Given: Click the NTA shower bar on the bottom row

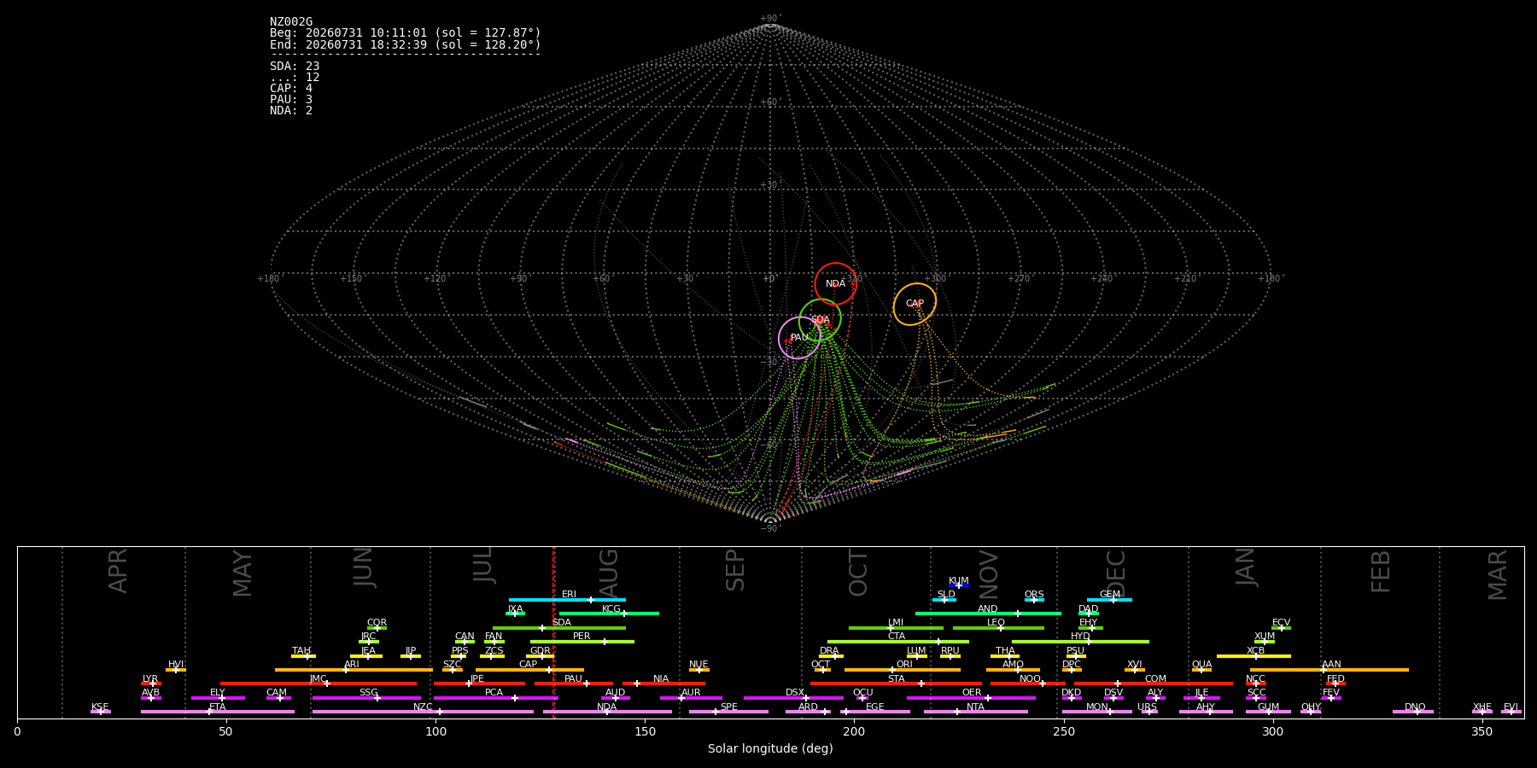Looking at the screenshot, I should tap(976, 712).
